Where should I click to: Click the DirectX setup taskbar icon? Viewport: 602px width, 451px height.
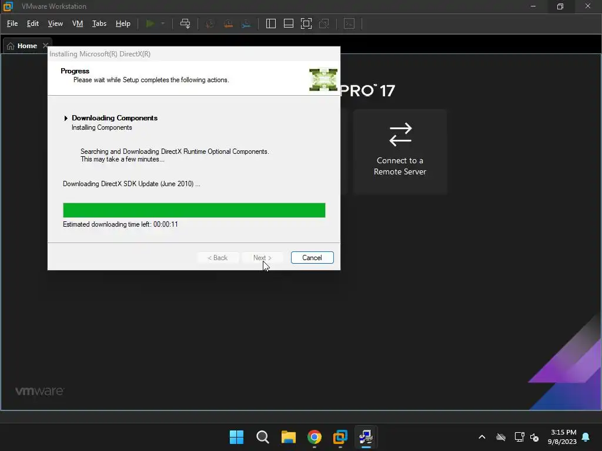[x=366, y=437]
